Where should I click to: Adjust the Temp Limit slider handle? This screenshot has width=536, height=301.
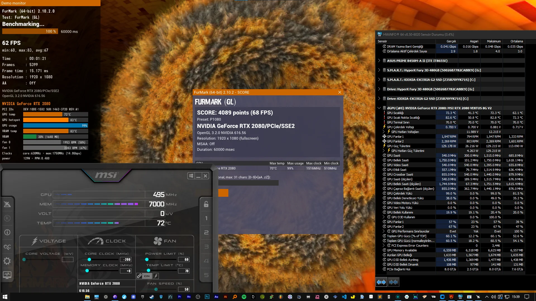149,271
